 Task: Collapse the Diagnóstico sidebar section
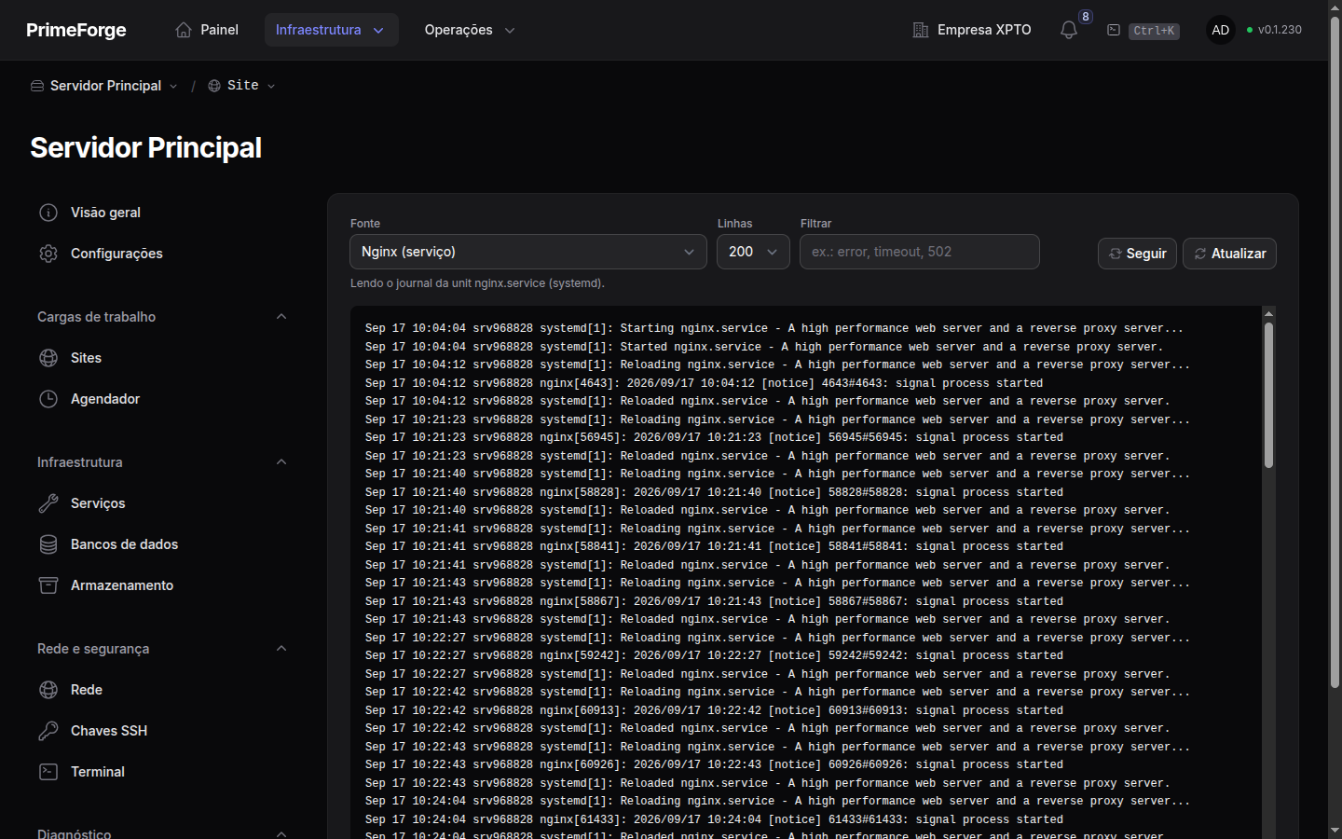(x=281, y=833)
